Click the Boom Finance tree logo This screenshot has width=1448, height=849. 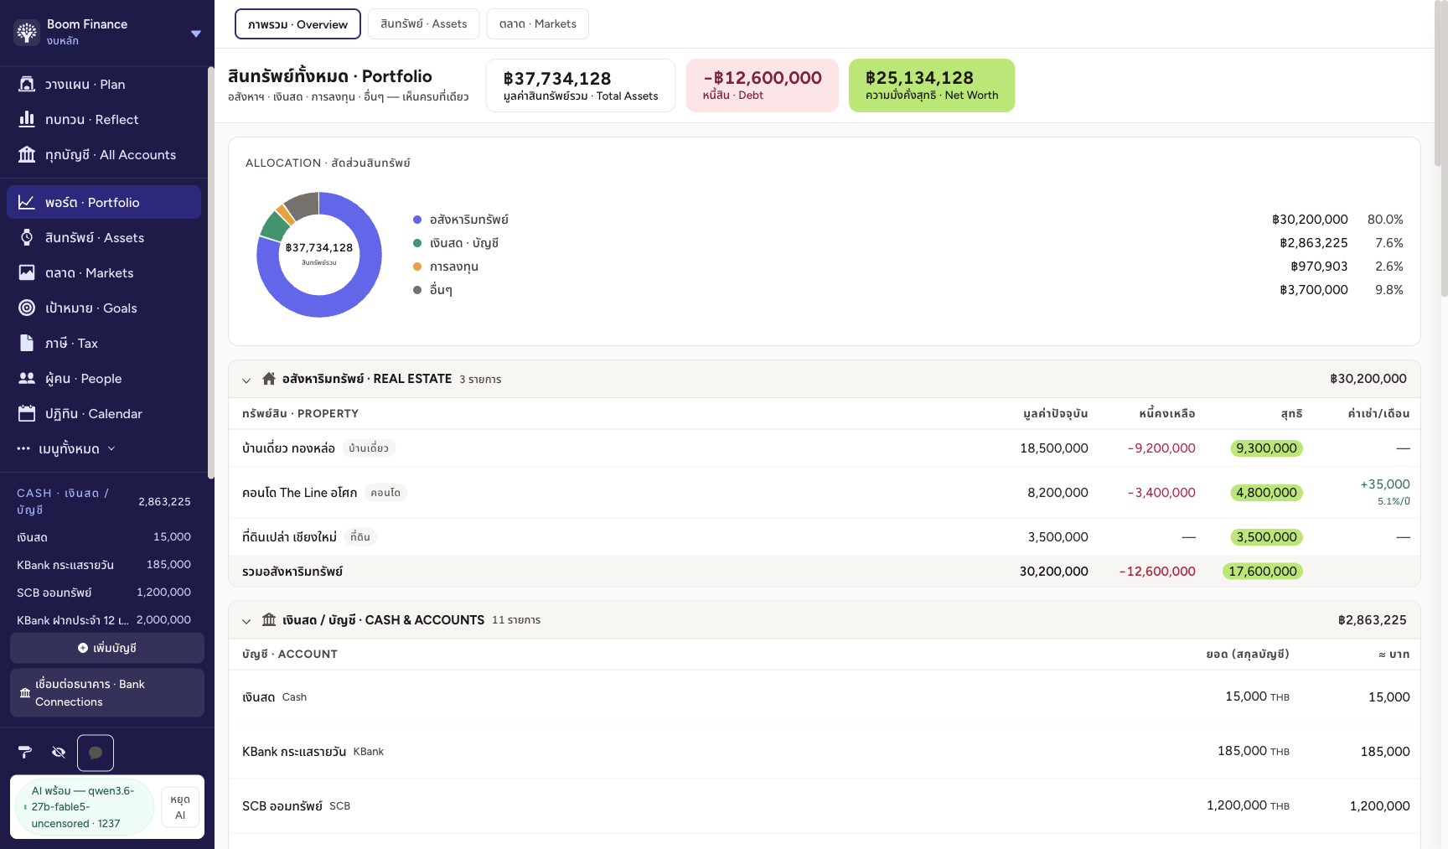click(x=27, y=33)
